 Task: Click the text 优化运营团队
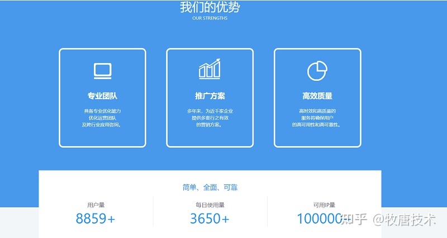(x=102, y=118)
